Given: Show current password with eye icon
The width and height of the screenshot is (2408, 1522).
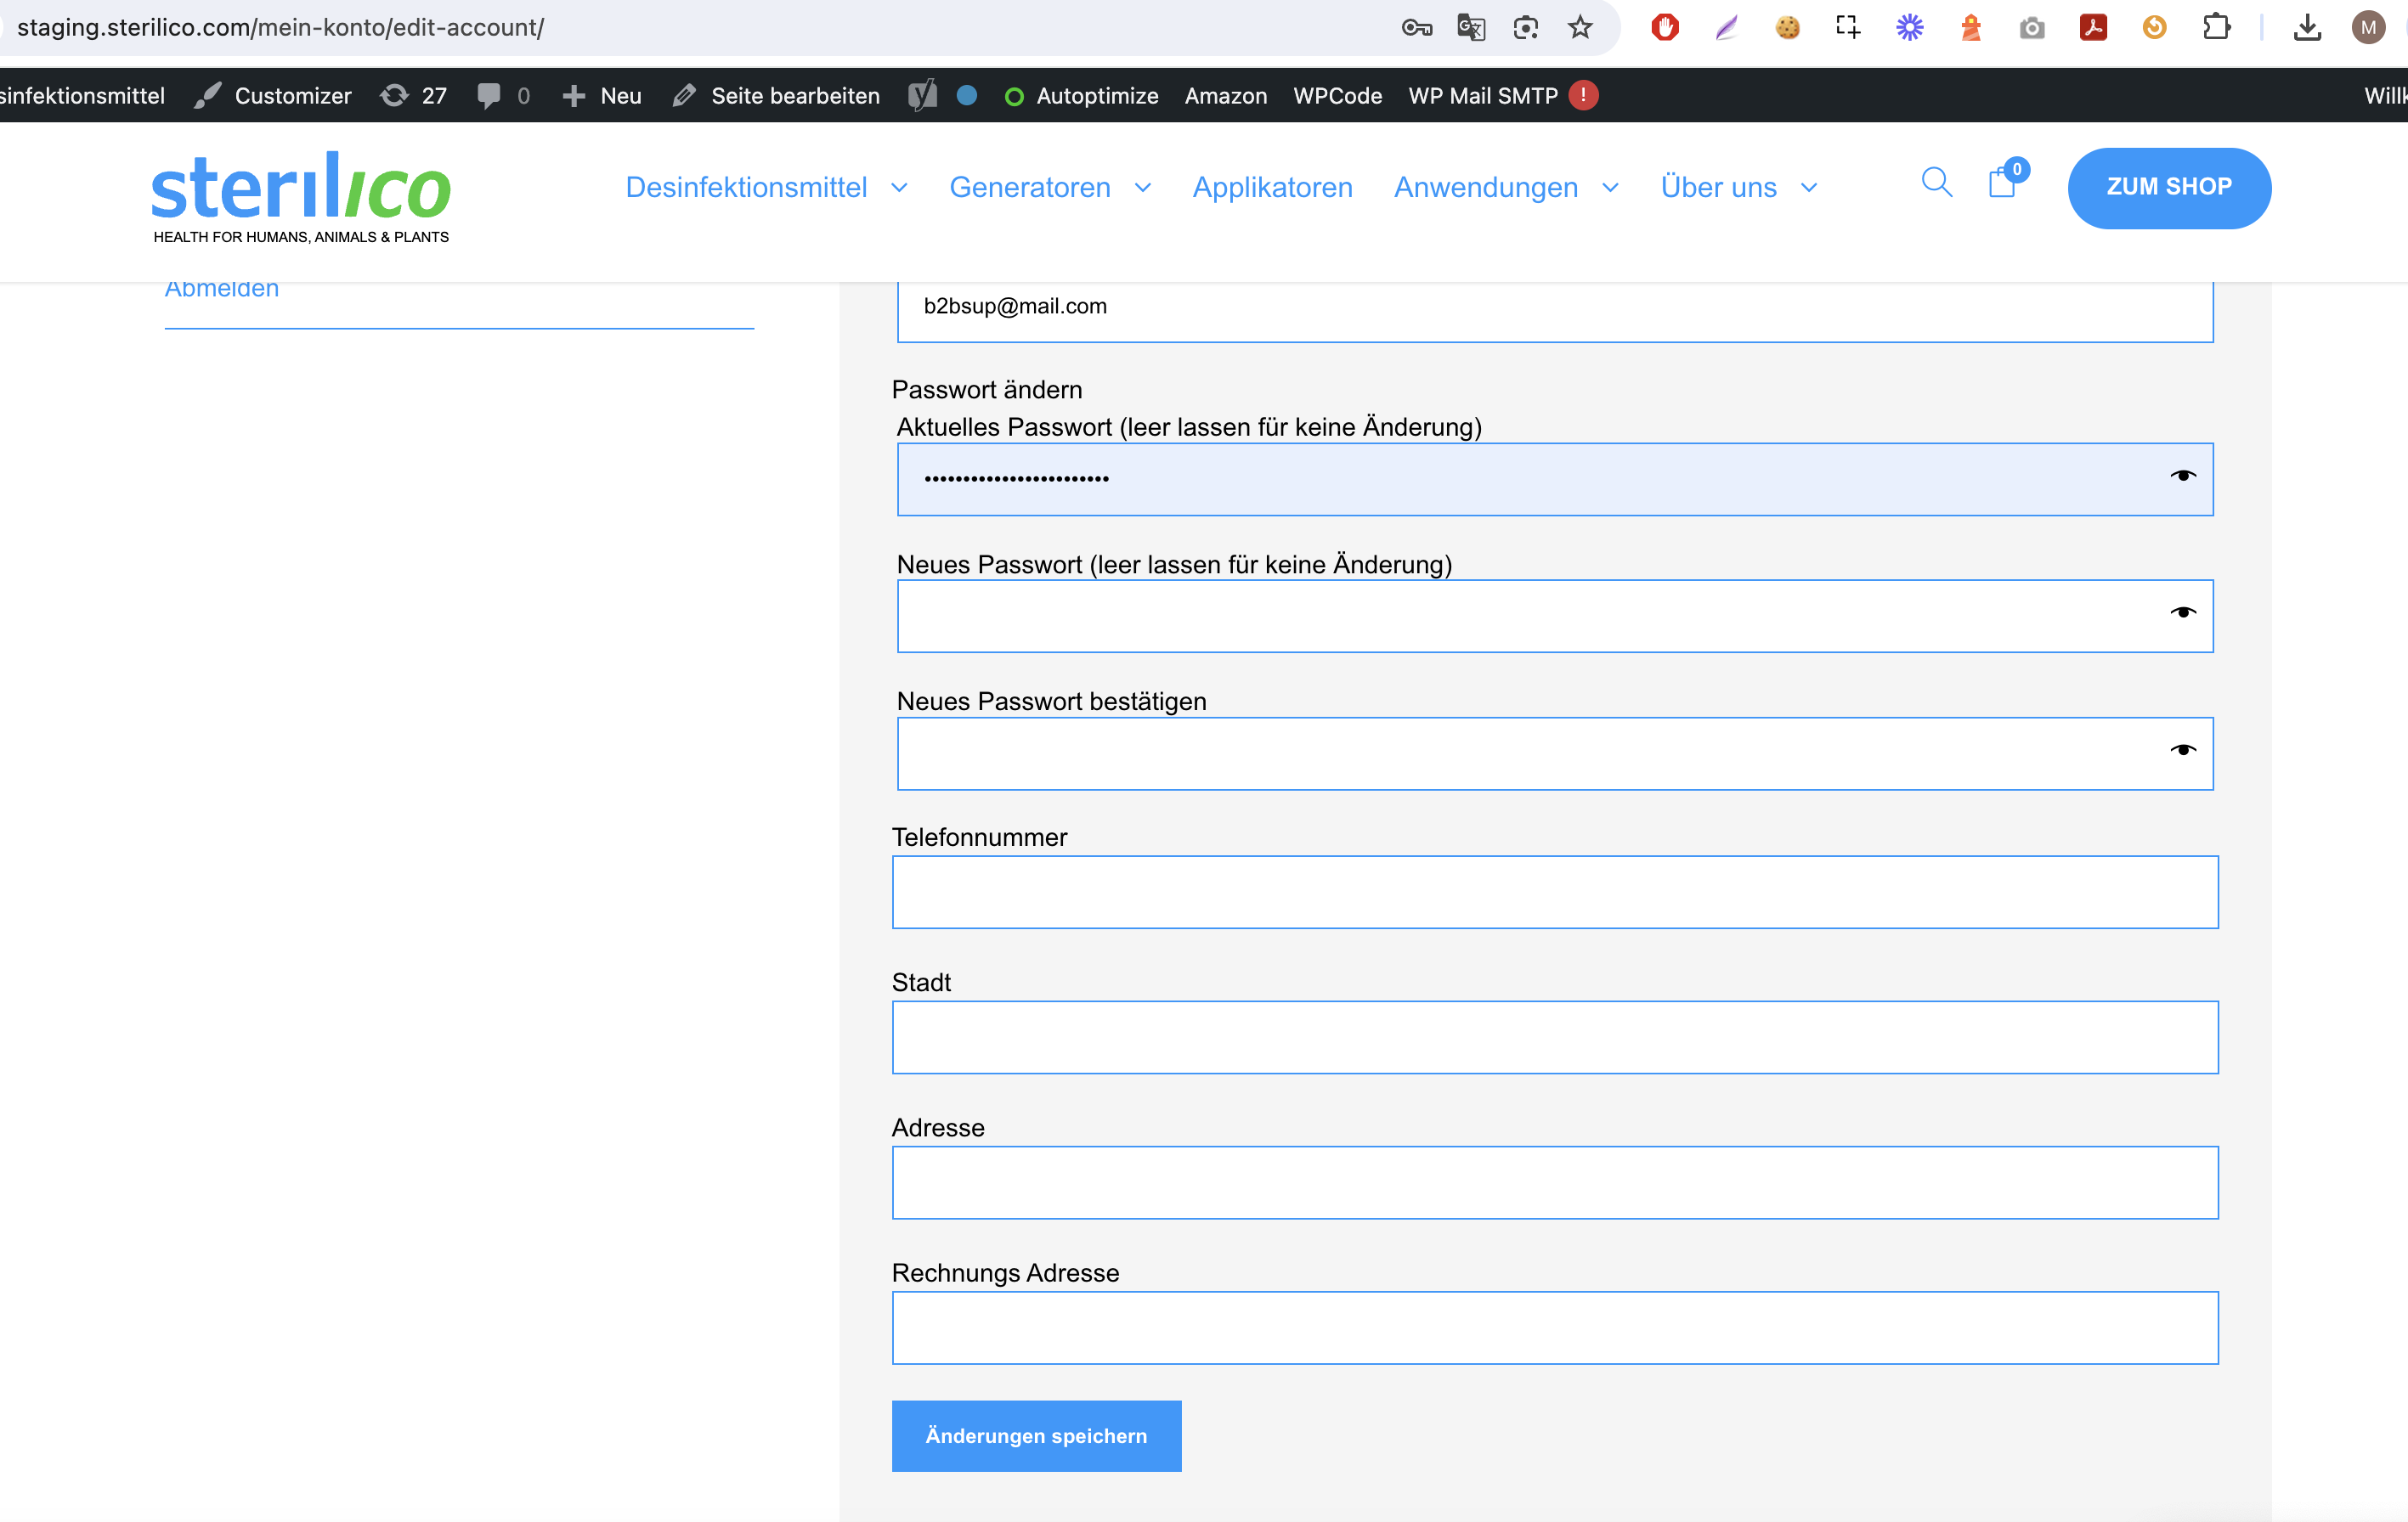Looking at the screenshot, I should tap(2183, 476).
